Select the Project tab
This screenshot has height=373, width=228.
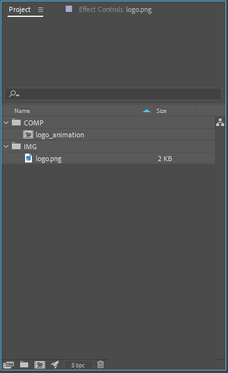coord(20,9)
